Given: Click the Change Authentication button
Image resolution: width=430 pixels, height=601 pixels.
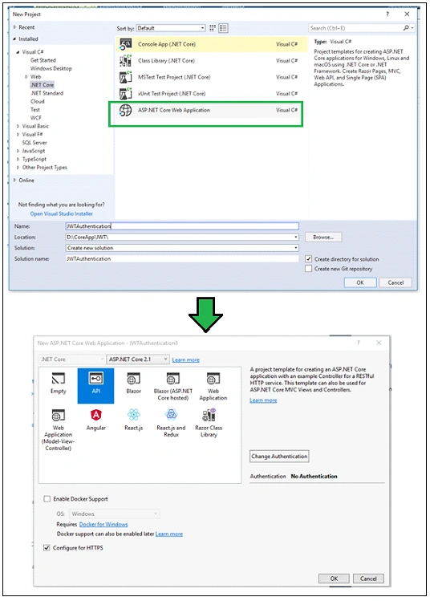Looking at the screenshot, I should pyautogui.click(x=279, y=457).
